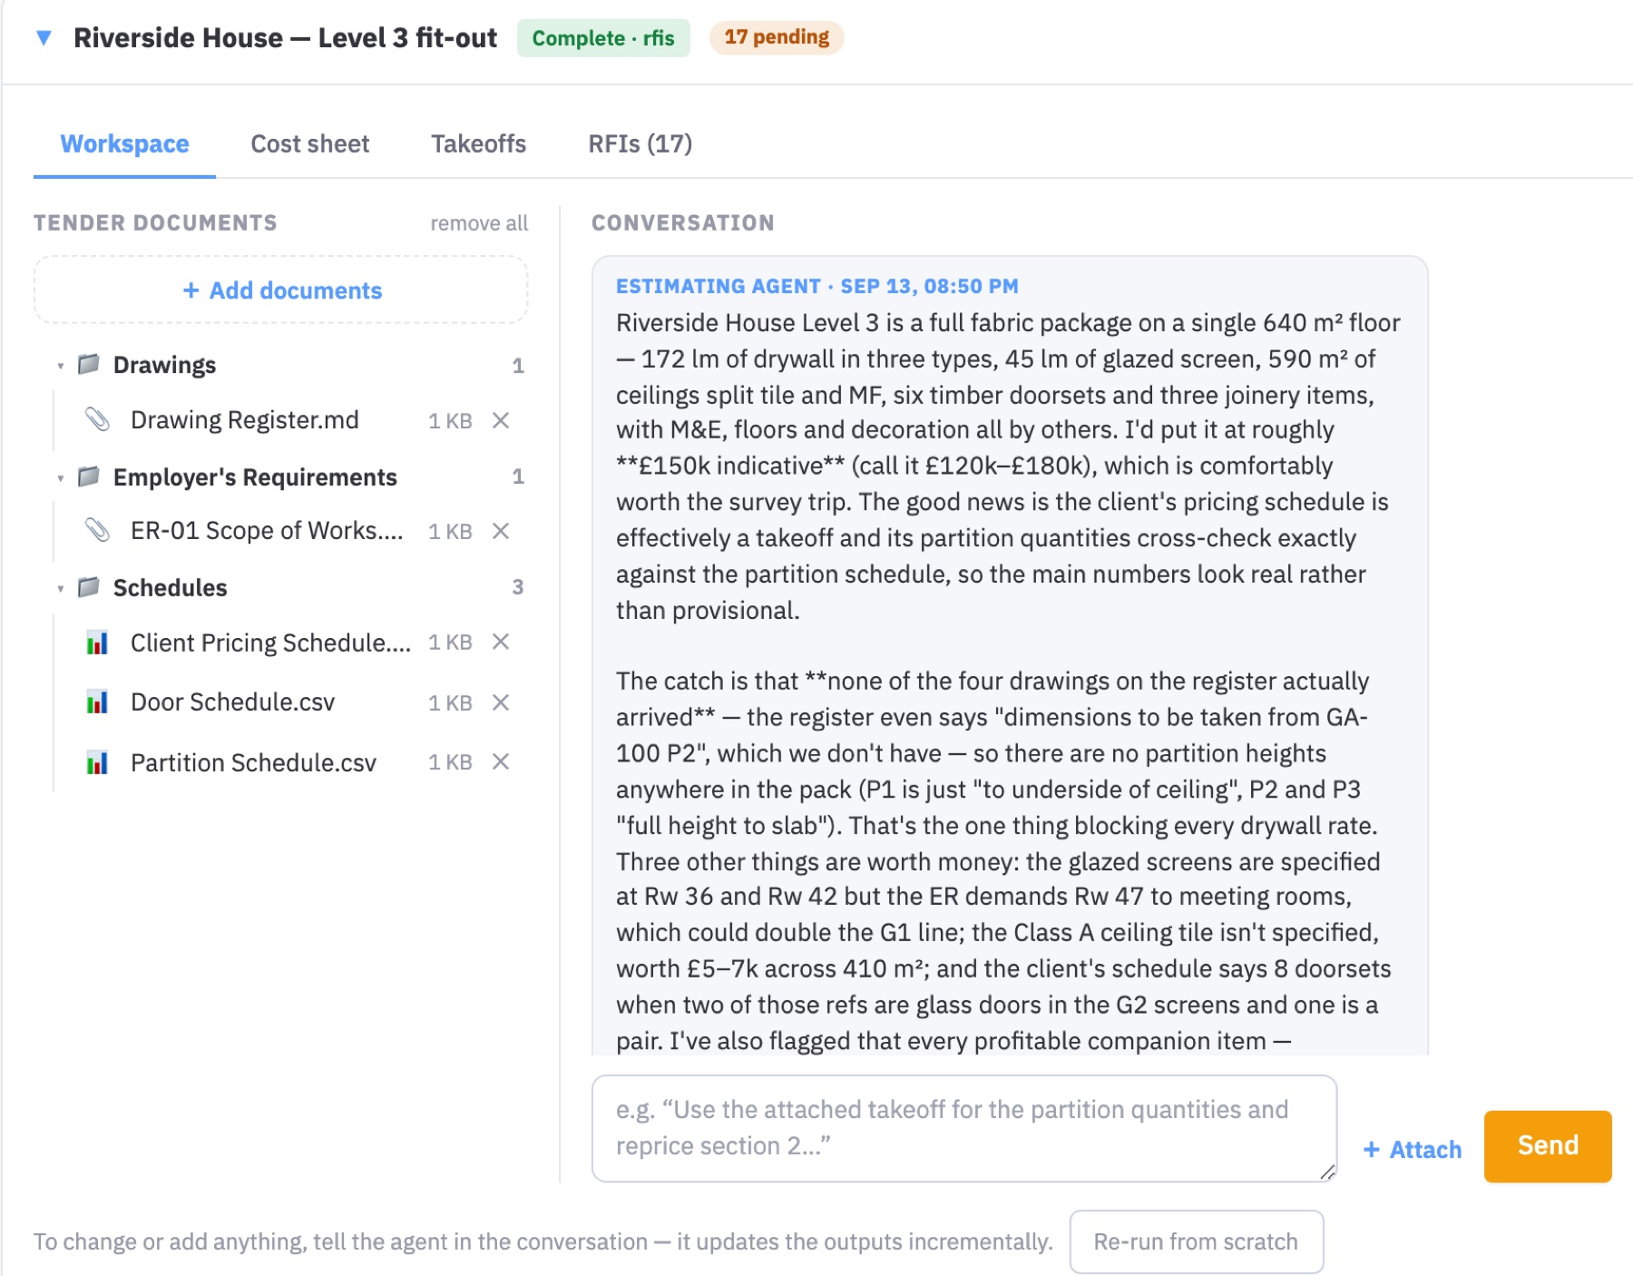Click the Add documents button
This screenshot has height=1276, width=1633.
click(281, 290)
